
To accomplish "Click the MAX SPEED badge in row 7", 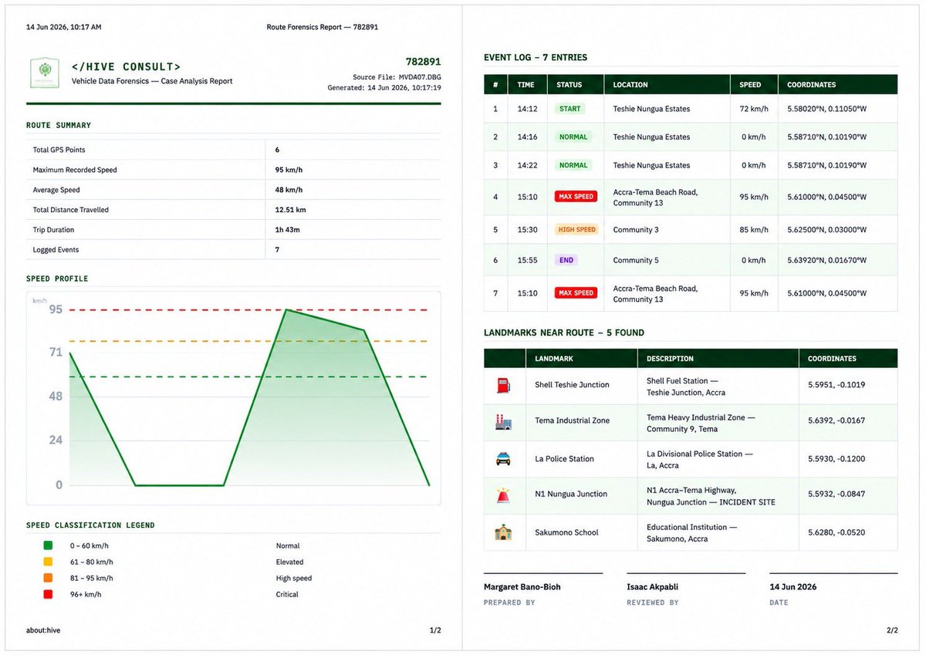I will 576,293.
